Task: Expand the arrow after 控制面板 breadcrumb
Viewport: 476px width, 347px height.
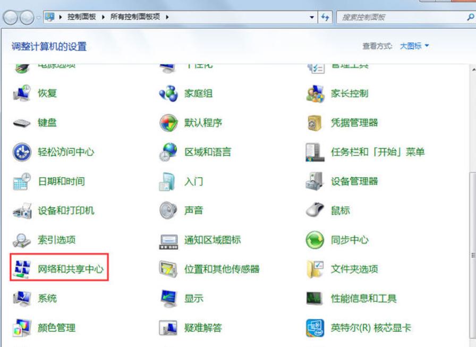Action: pyautogui.click(x=103, y=17)
